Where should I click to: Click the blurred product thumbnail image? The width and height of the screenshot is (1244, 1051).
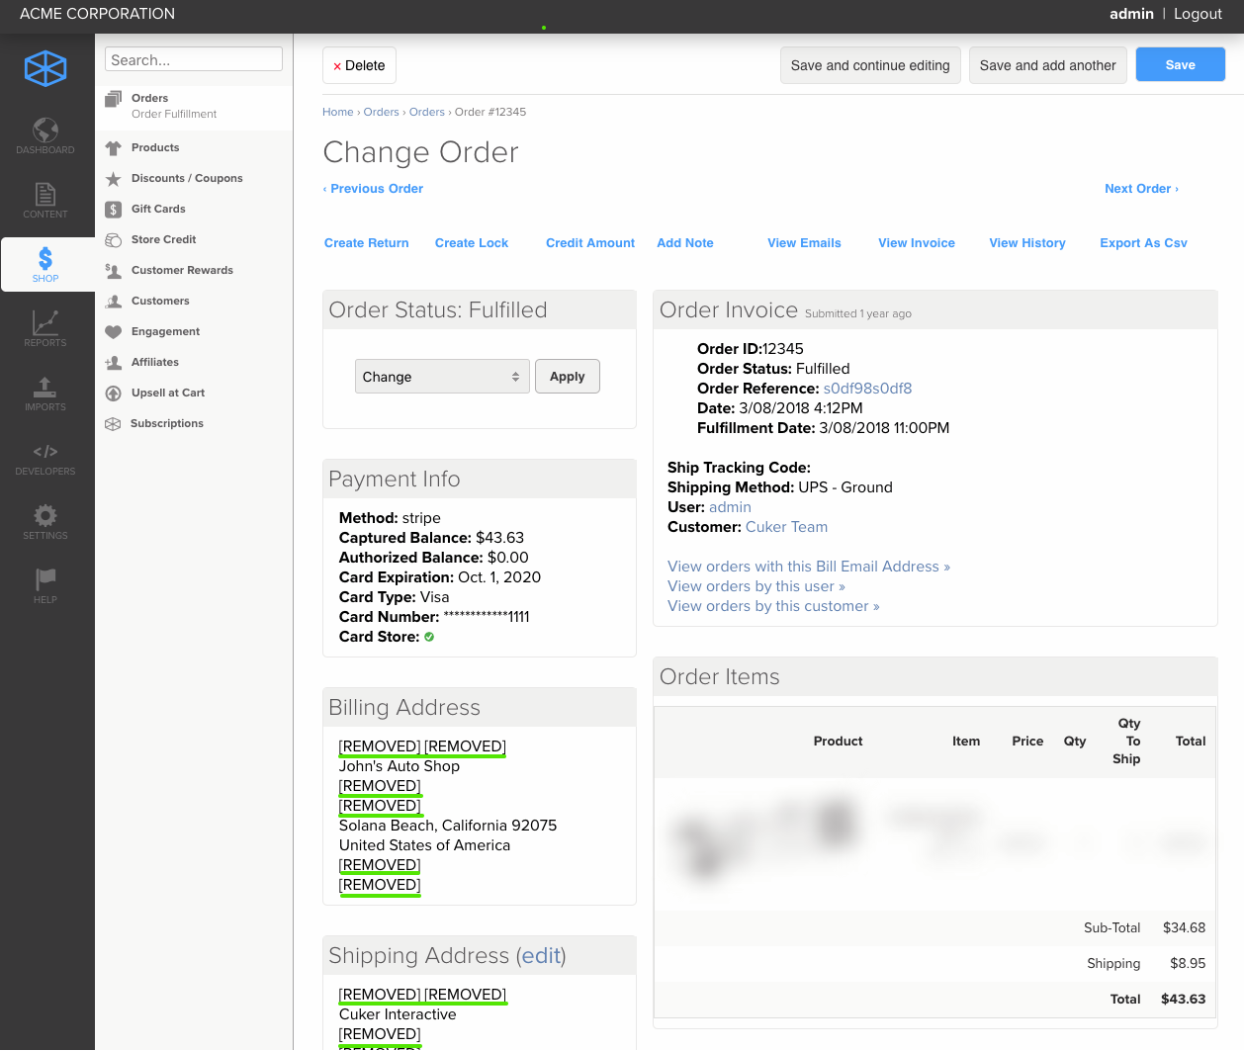click(x=764, y=840)
